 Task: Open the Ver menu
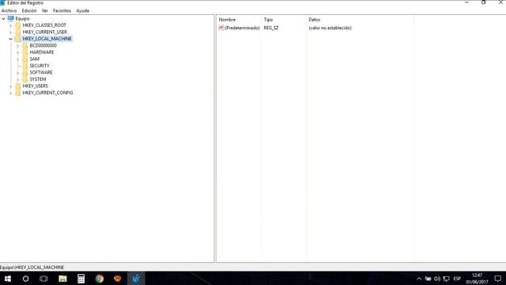(x=44, y=10)
